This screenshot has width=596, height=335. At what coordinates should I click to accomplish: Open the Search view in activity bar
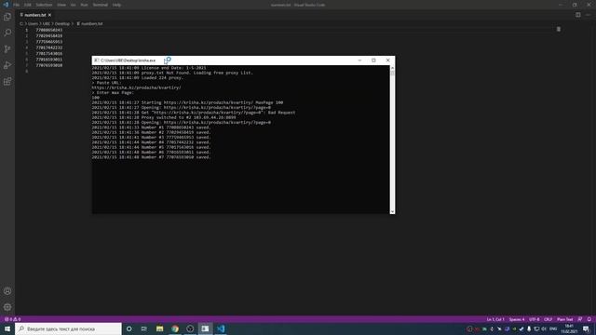click(x=7, y=33)
